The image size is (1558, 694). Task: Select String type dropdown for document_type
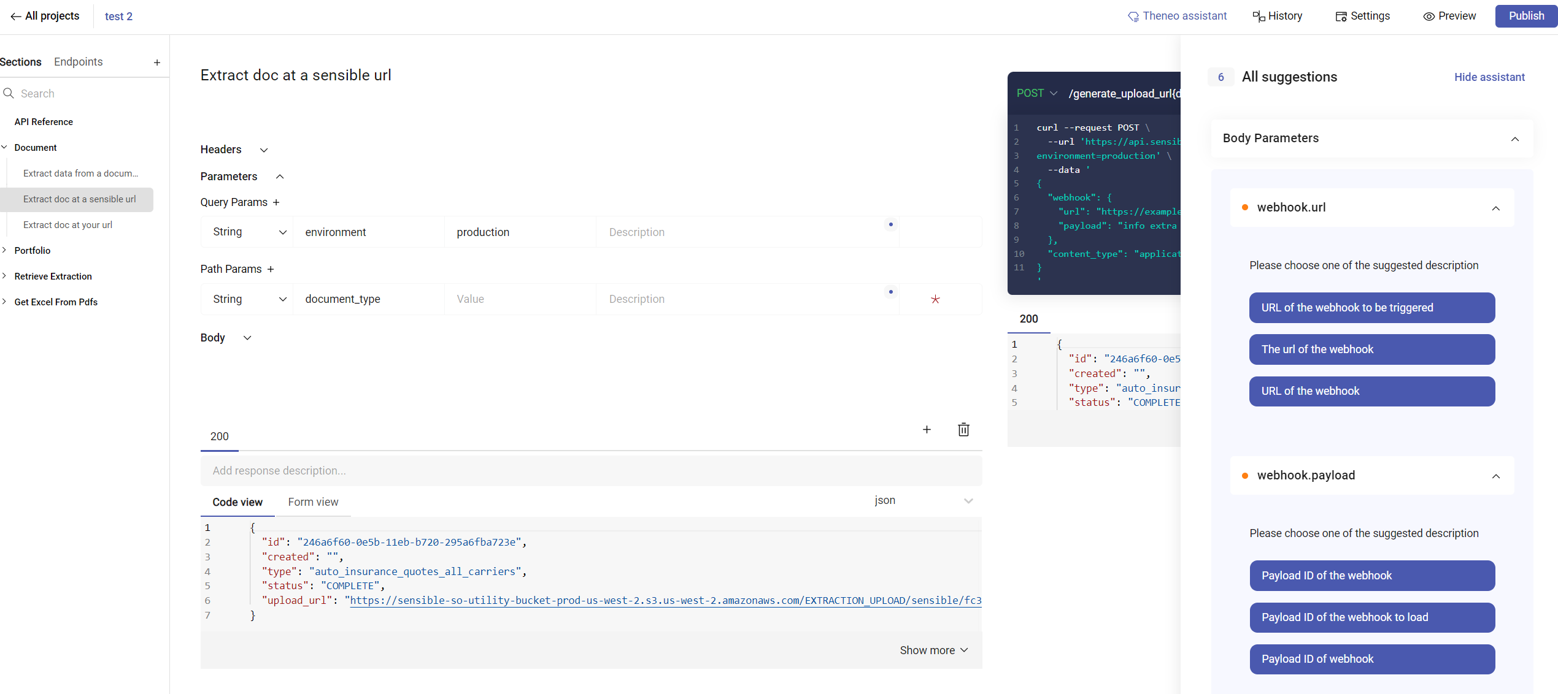click(247, 299)
